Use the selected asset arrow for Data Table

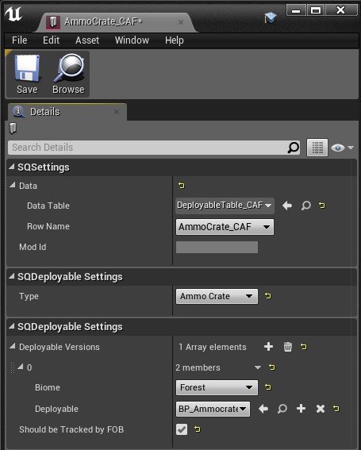point(287,206)
